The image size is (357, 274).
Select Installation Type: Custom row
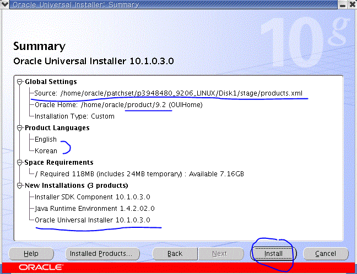coord(74,116)
